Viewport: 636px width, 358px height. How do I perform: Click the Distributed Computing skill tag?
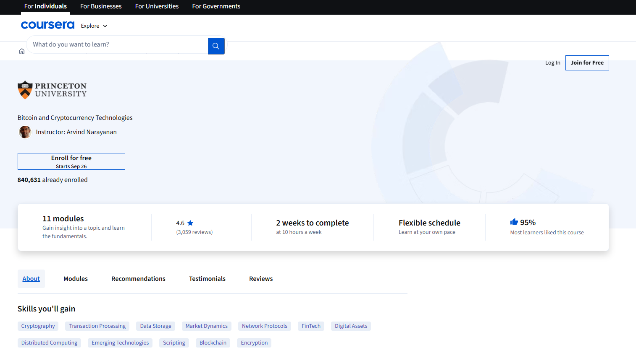pyautogui.click(x=50, y=343)
